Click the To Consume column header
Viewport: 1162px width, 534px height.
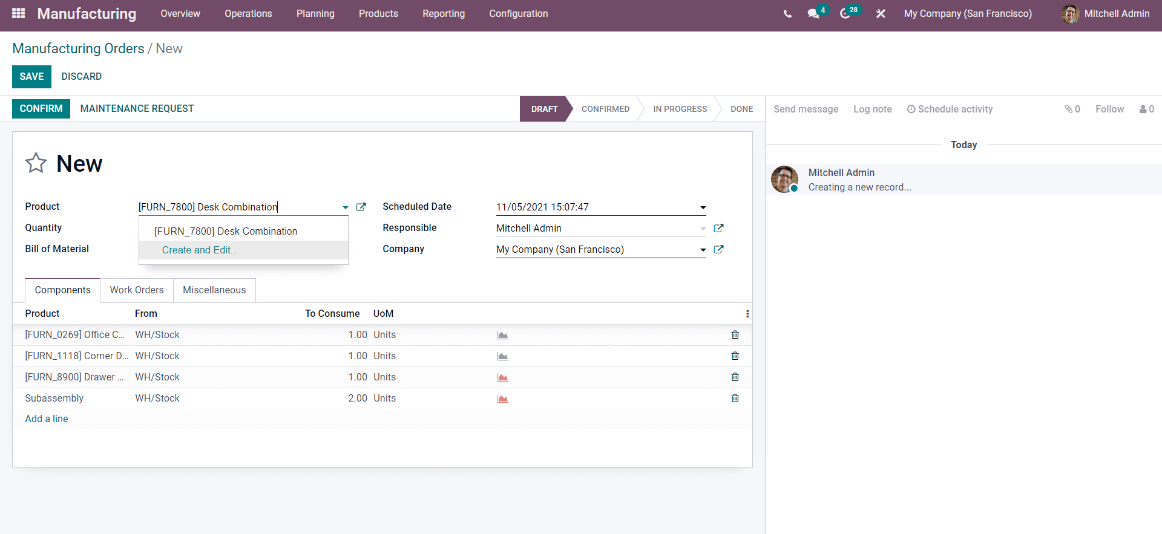332,313
